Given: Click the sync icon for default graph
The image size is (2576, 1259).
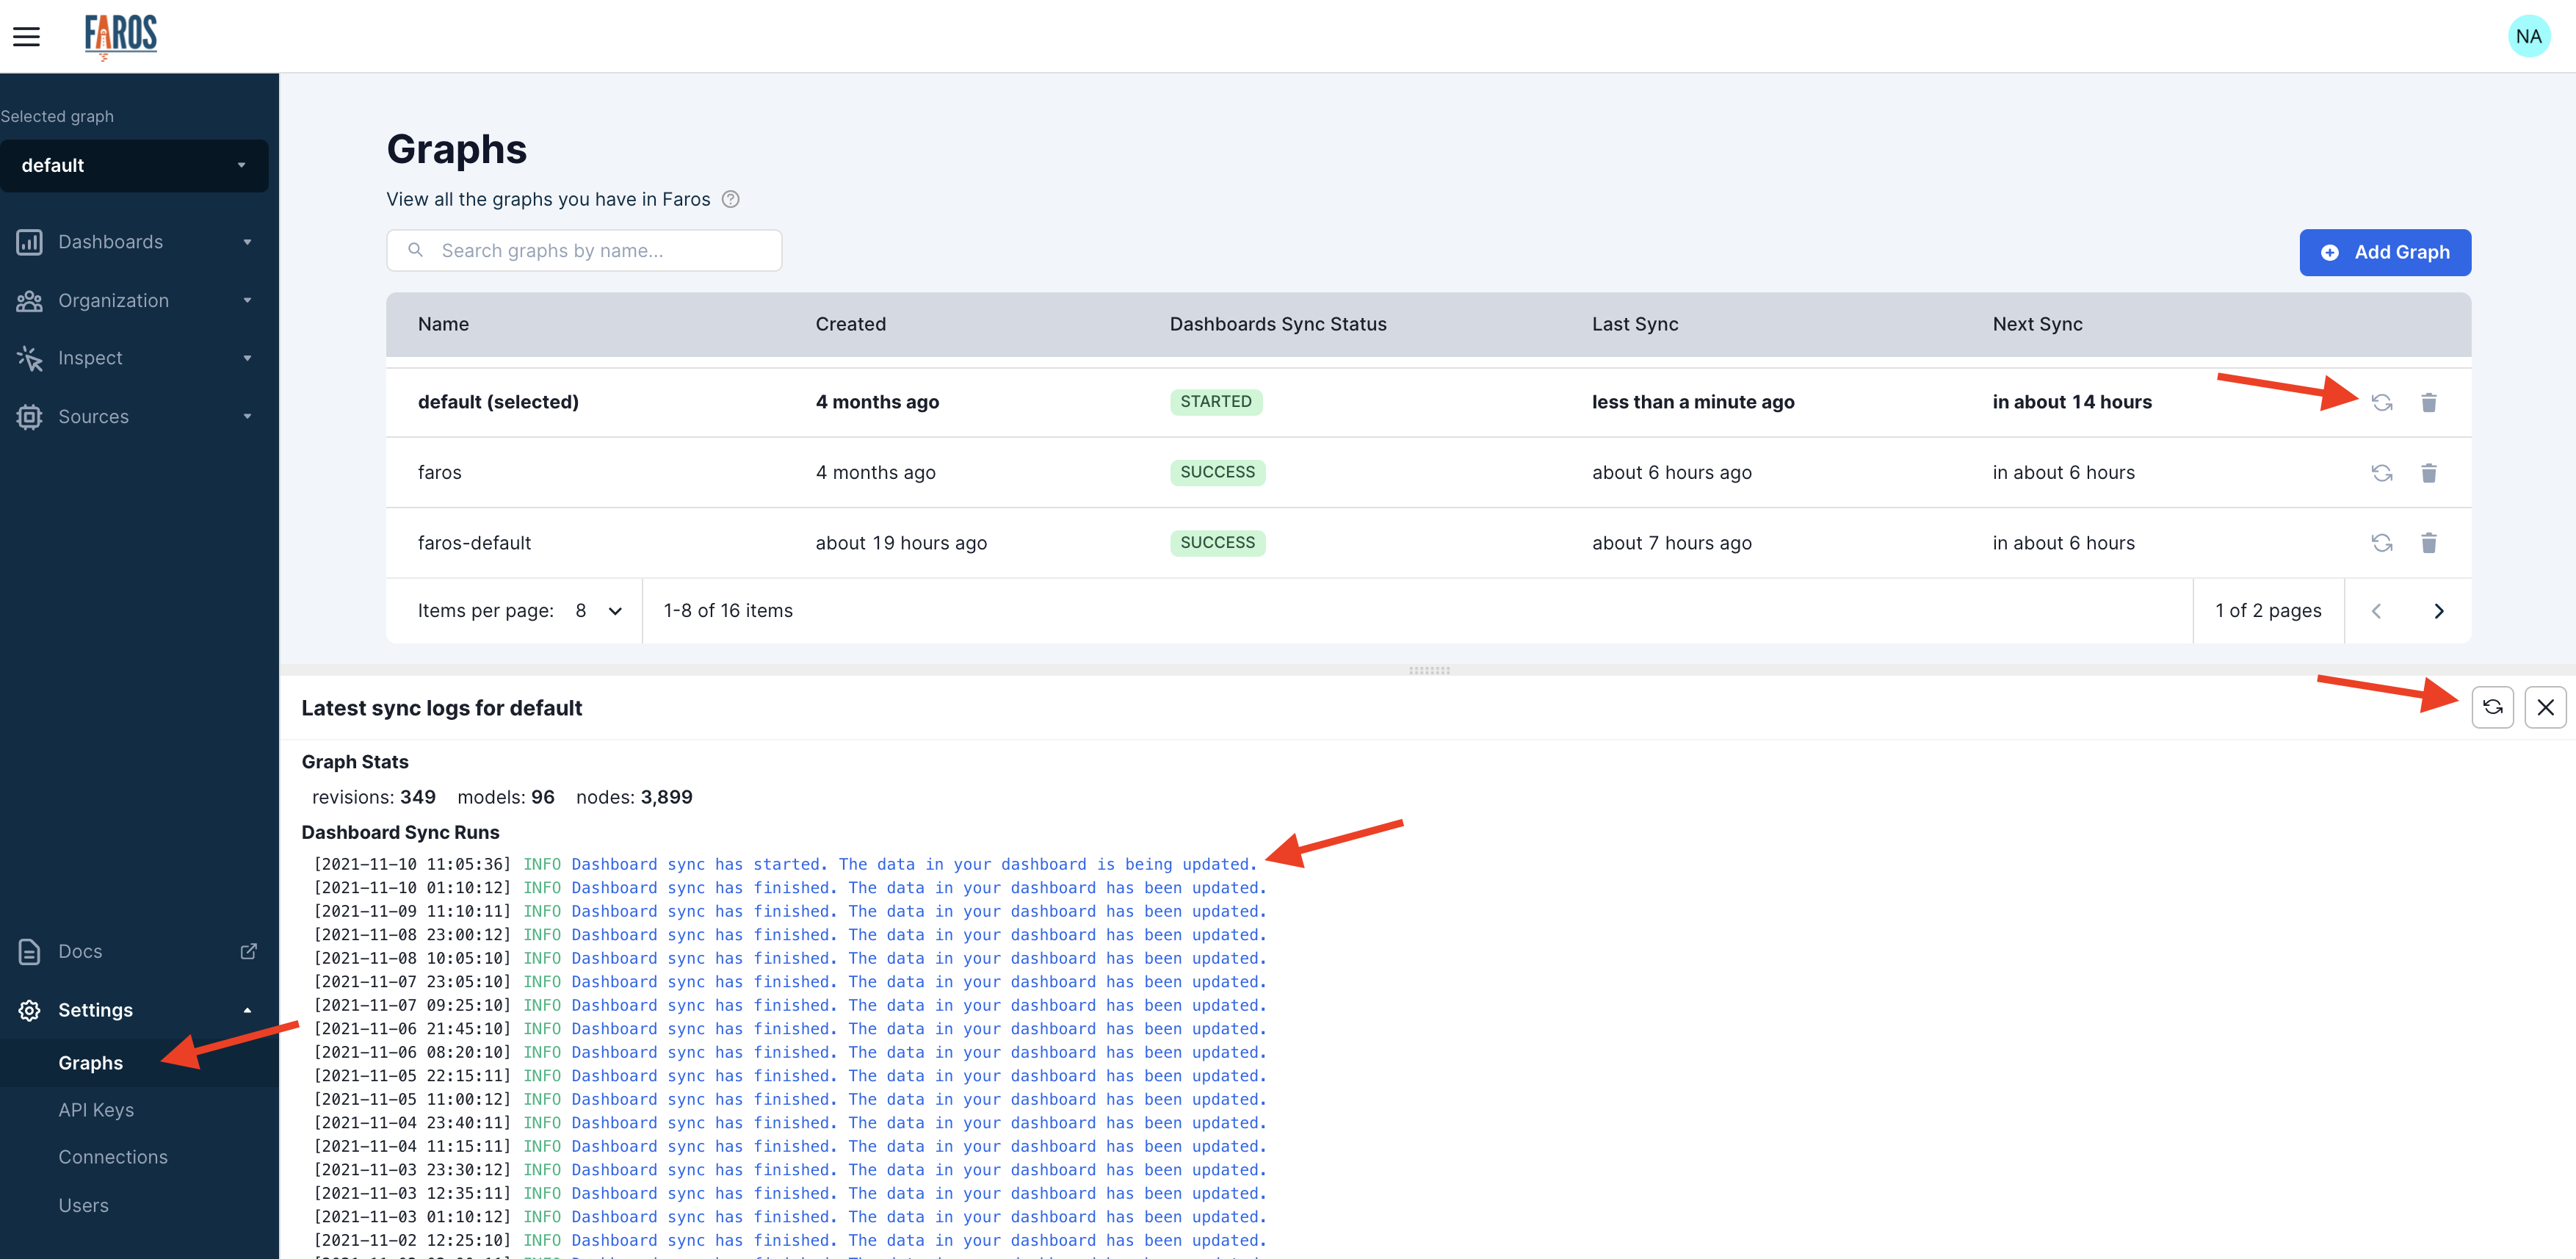Looking at the screenshot, I should [x=2381, y=402].
